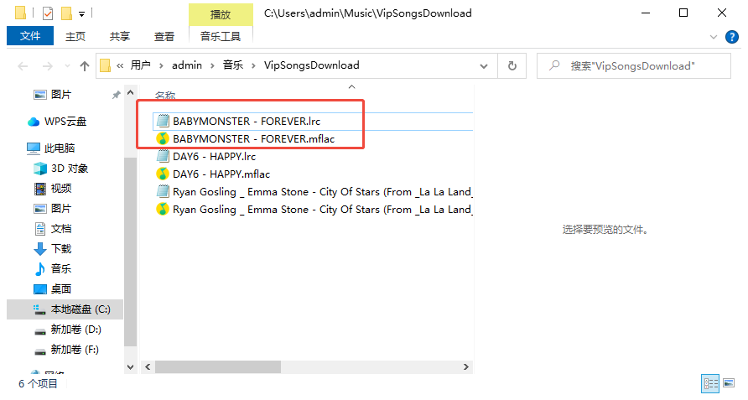Click the 音乐 music note icon in sidebar
The width and height of the screenshot is (748, 400).
(39, 269)
